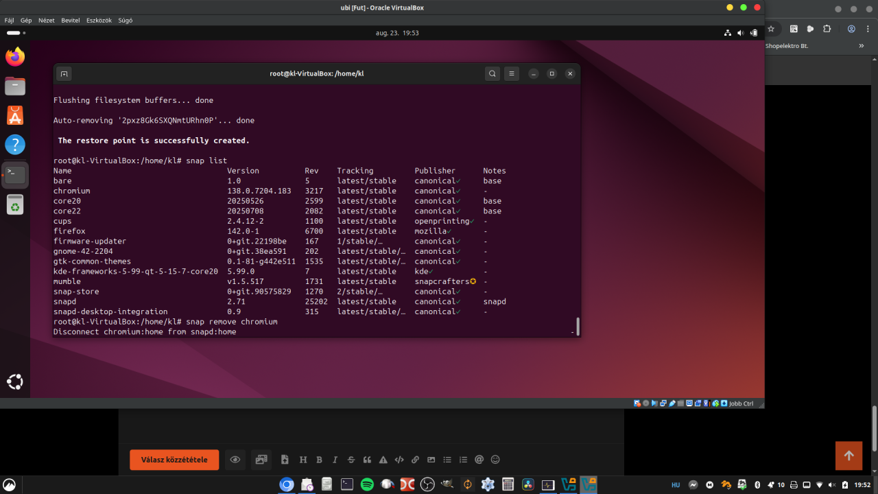This screenshot has height=494, width=878.
Task: Open Spotify from the bottom taskbar
Action: (x=367, y=484)
